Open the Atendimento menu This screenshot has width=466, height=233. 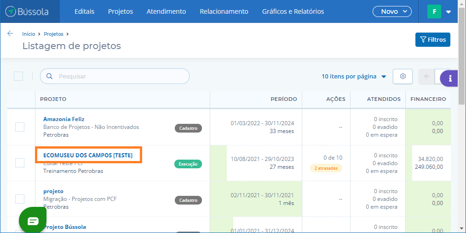coord(166,11)
